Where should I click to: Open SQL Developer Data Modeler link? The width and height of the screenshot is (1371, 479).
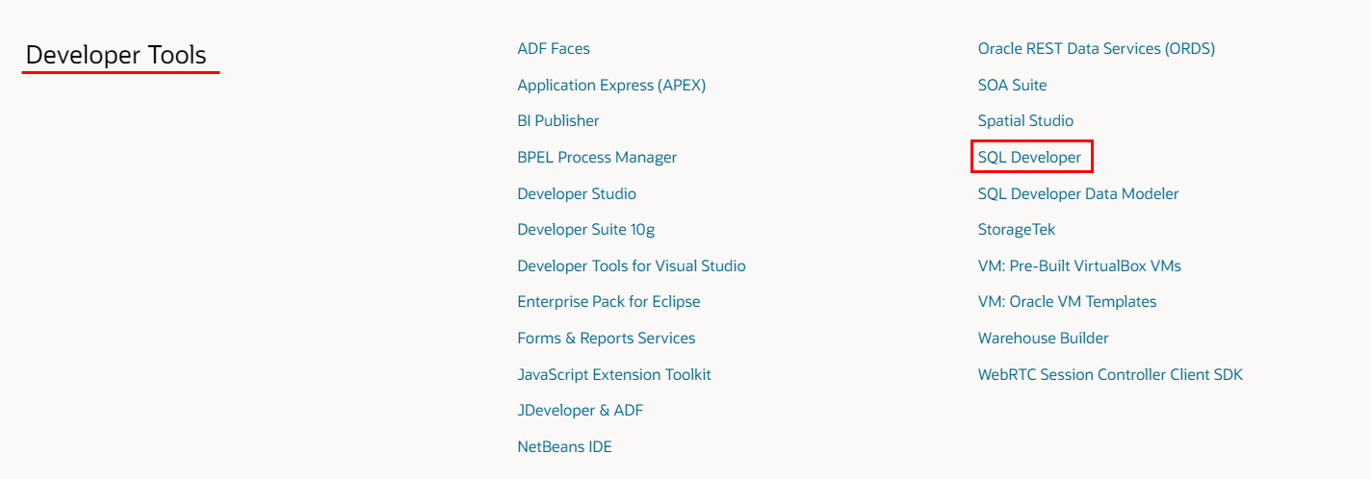[x=1078, y=193]
